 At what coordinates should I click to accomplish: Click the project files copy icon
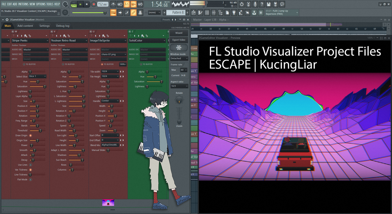pos(227,12)
